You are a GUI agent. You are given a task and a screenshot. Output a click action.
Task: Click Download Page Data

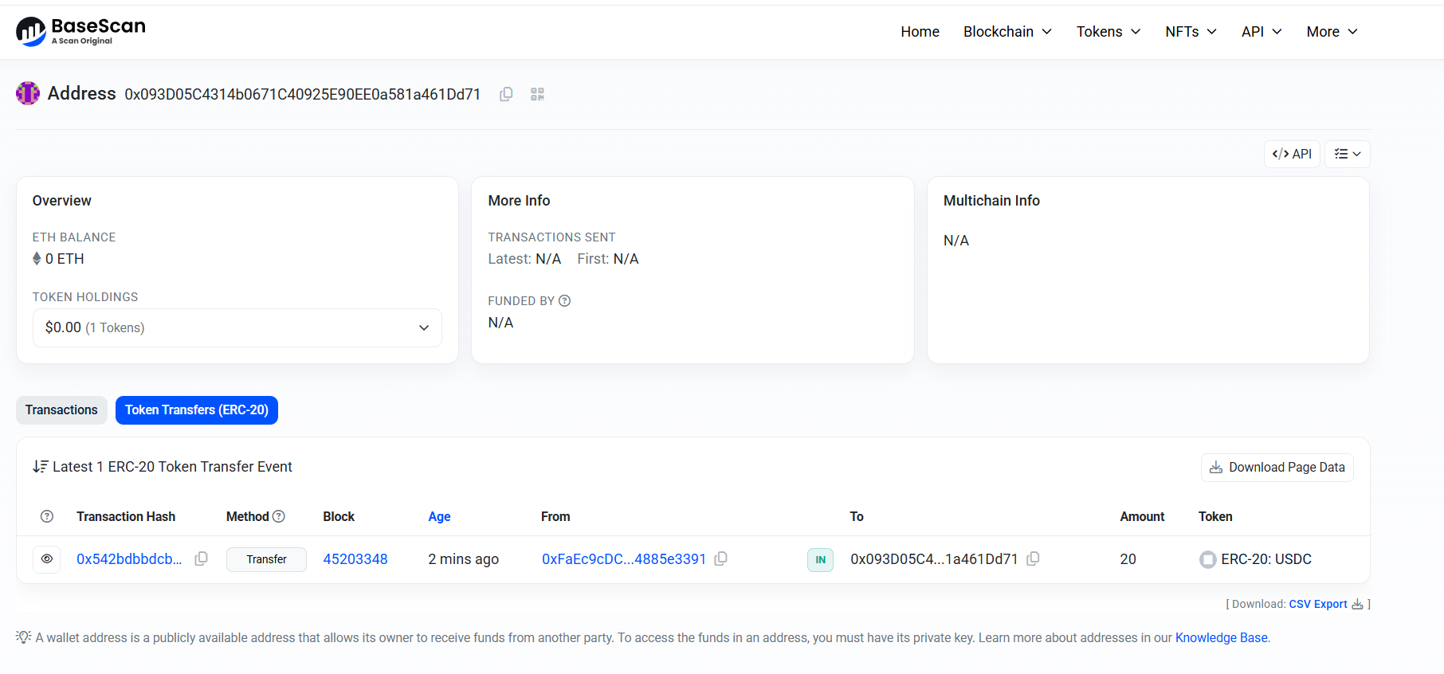1277,468
